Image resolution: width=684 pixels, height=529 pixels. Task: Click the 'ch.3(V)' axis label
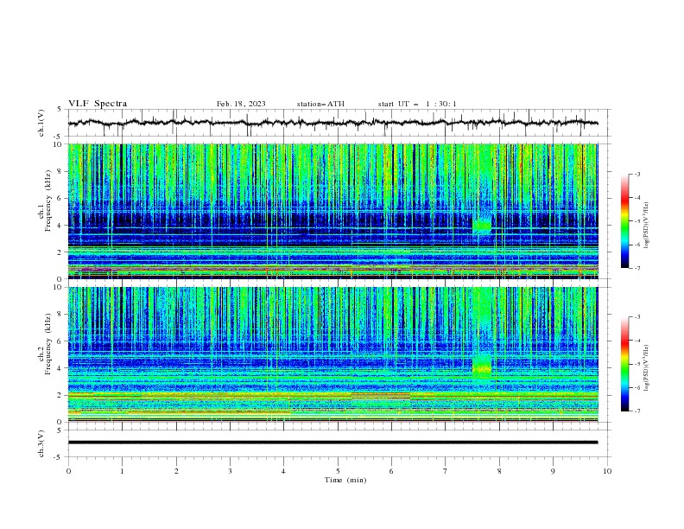[41, 443]
